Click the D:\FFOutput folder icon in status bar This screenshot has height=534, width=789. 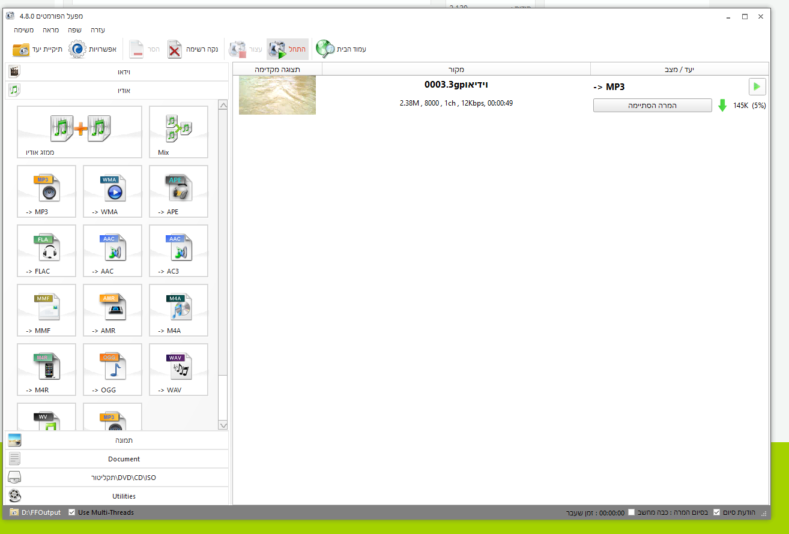click(x=14, y=512)
